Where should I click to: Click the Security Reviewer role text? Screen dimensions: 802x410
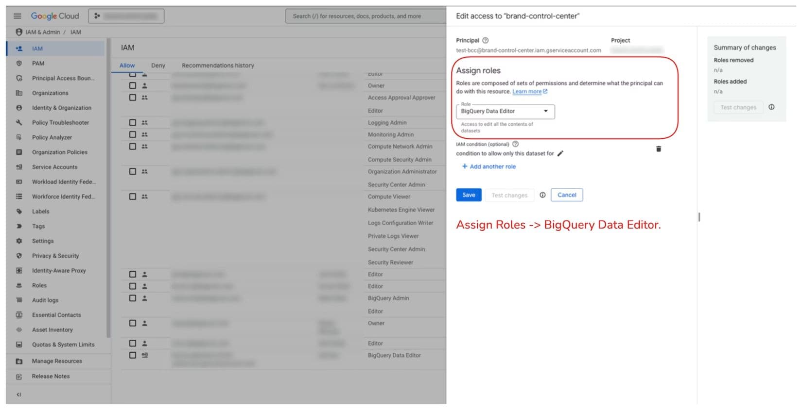tap(390, 262)
